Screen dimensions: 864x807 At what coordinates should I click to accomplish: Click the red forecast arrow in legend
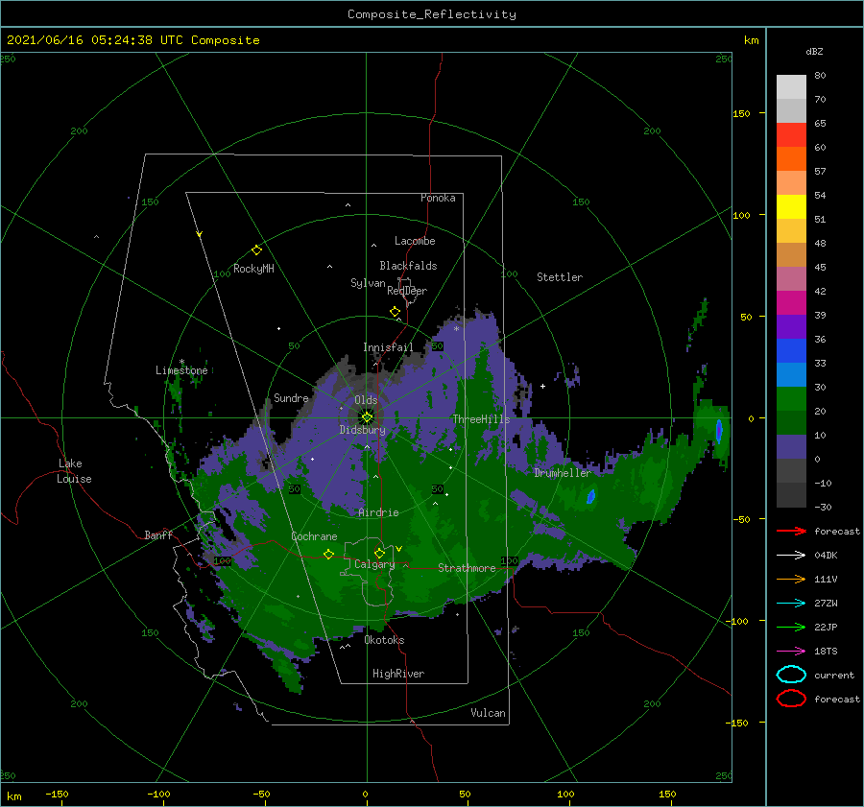tap(791, 531)
